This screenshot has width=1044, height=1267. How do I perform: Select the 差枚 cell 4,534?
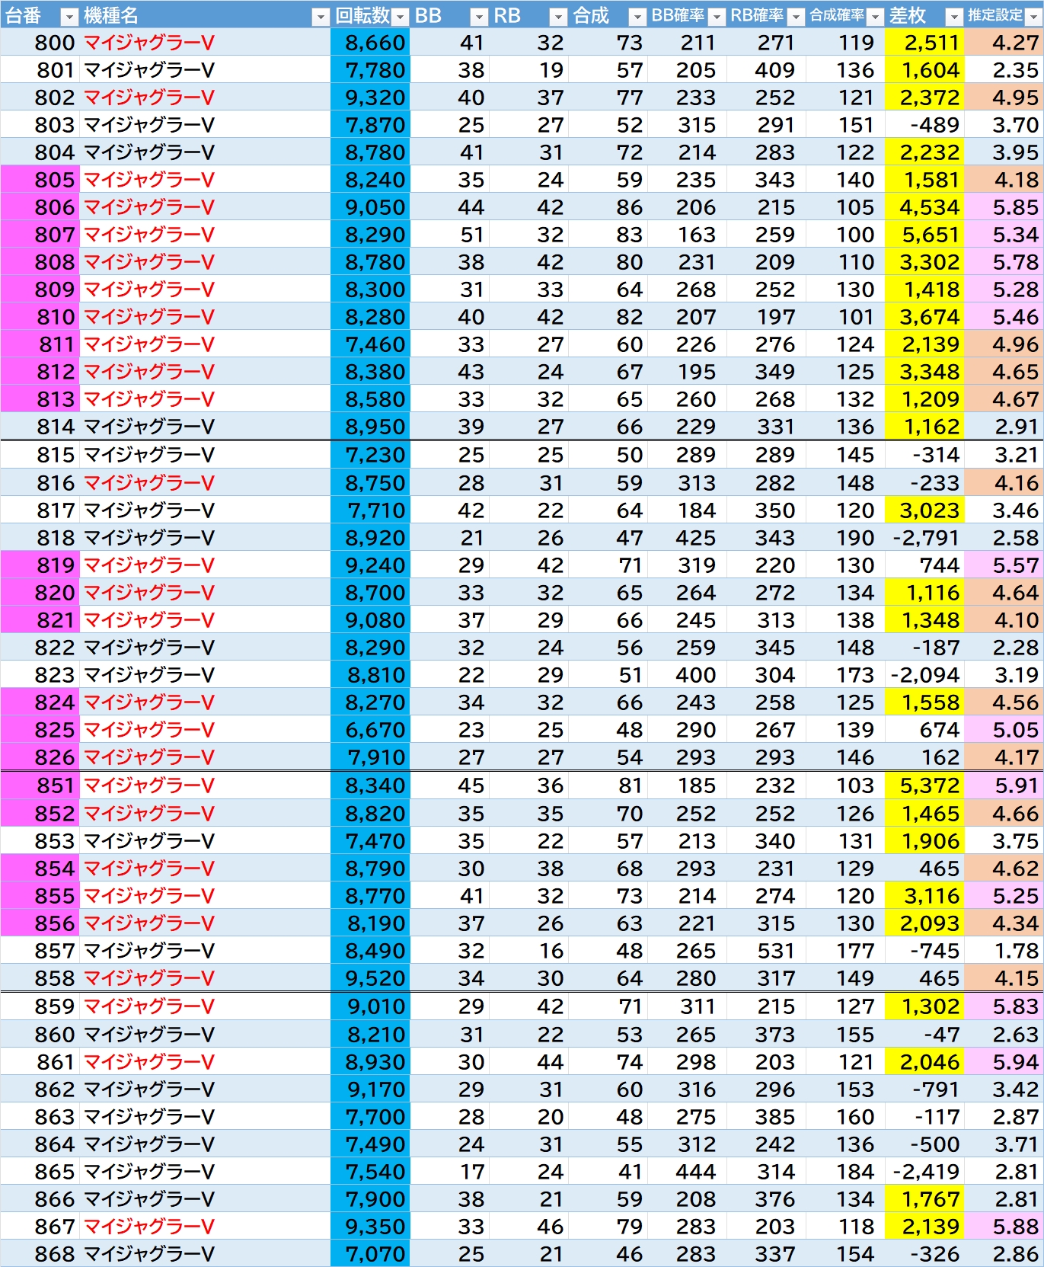point(924,207)
